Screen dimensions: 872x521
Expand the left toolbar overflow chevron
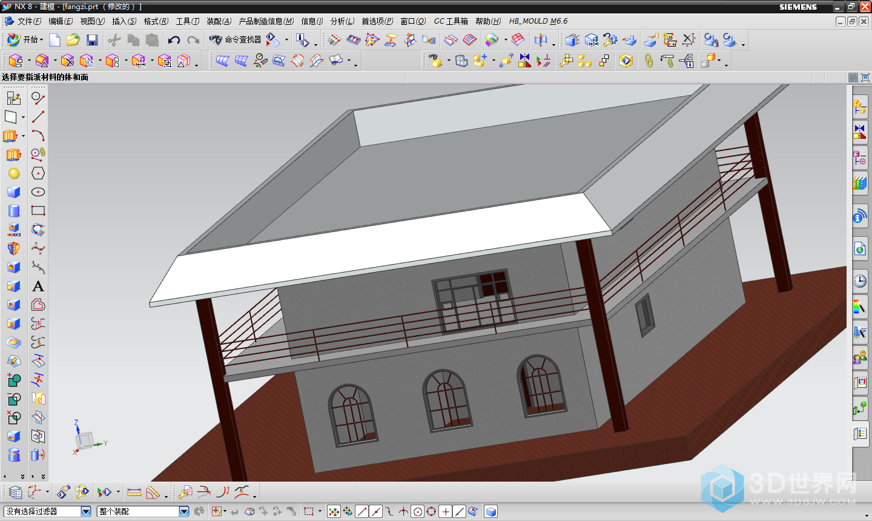click(x=22, y=476)
